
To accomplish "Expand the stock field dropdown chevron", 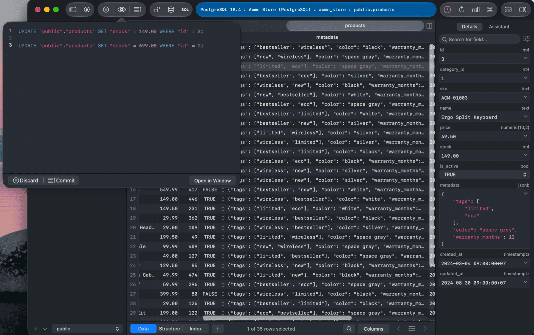I will tap(525, 155).
